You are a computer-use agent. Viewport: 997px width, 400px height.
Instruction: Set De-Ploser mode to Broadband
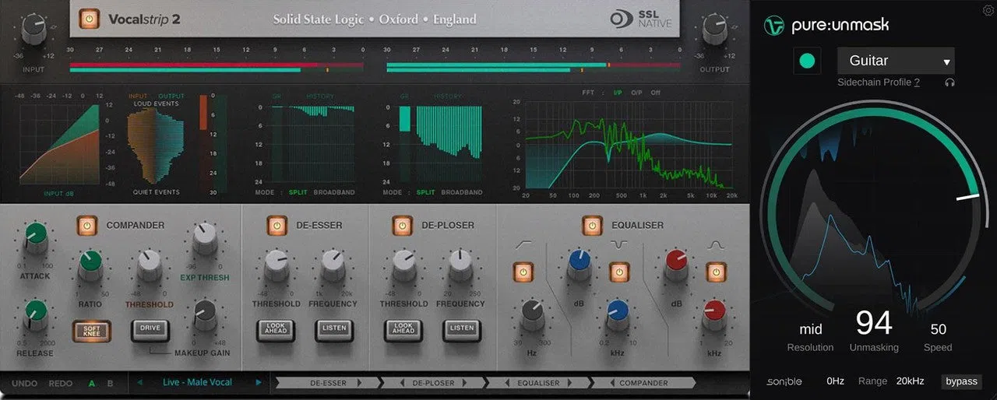(462, 192)
